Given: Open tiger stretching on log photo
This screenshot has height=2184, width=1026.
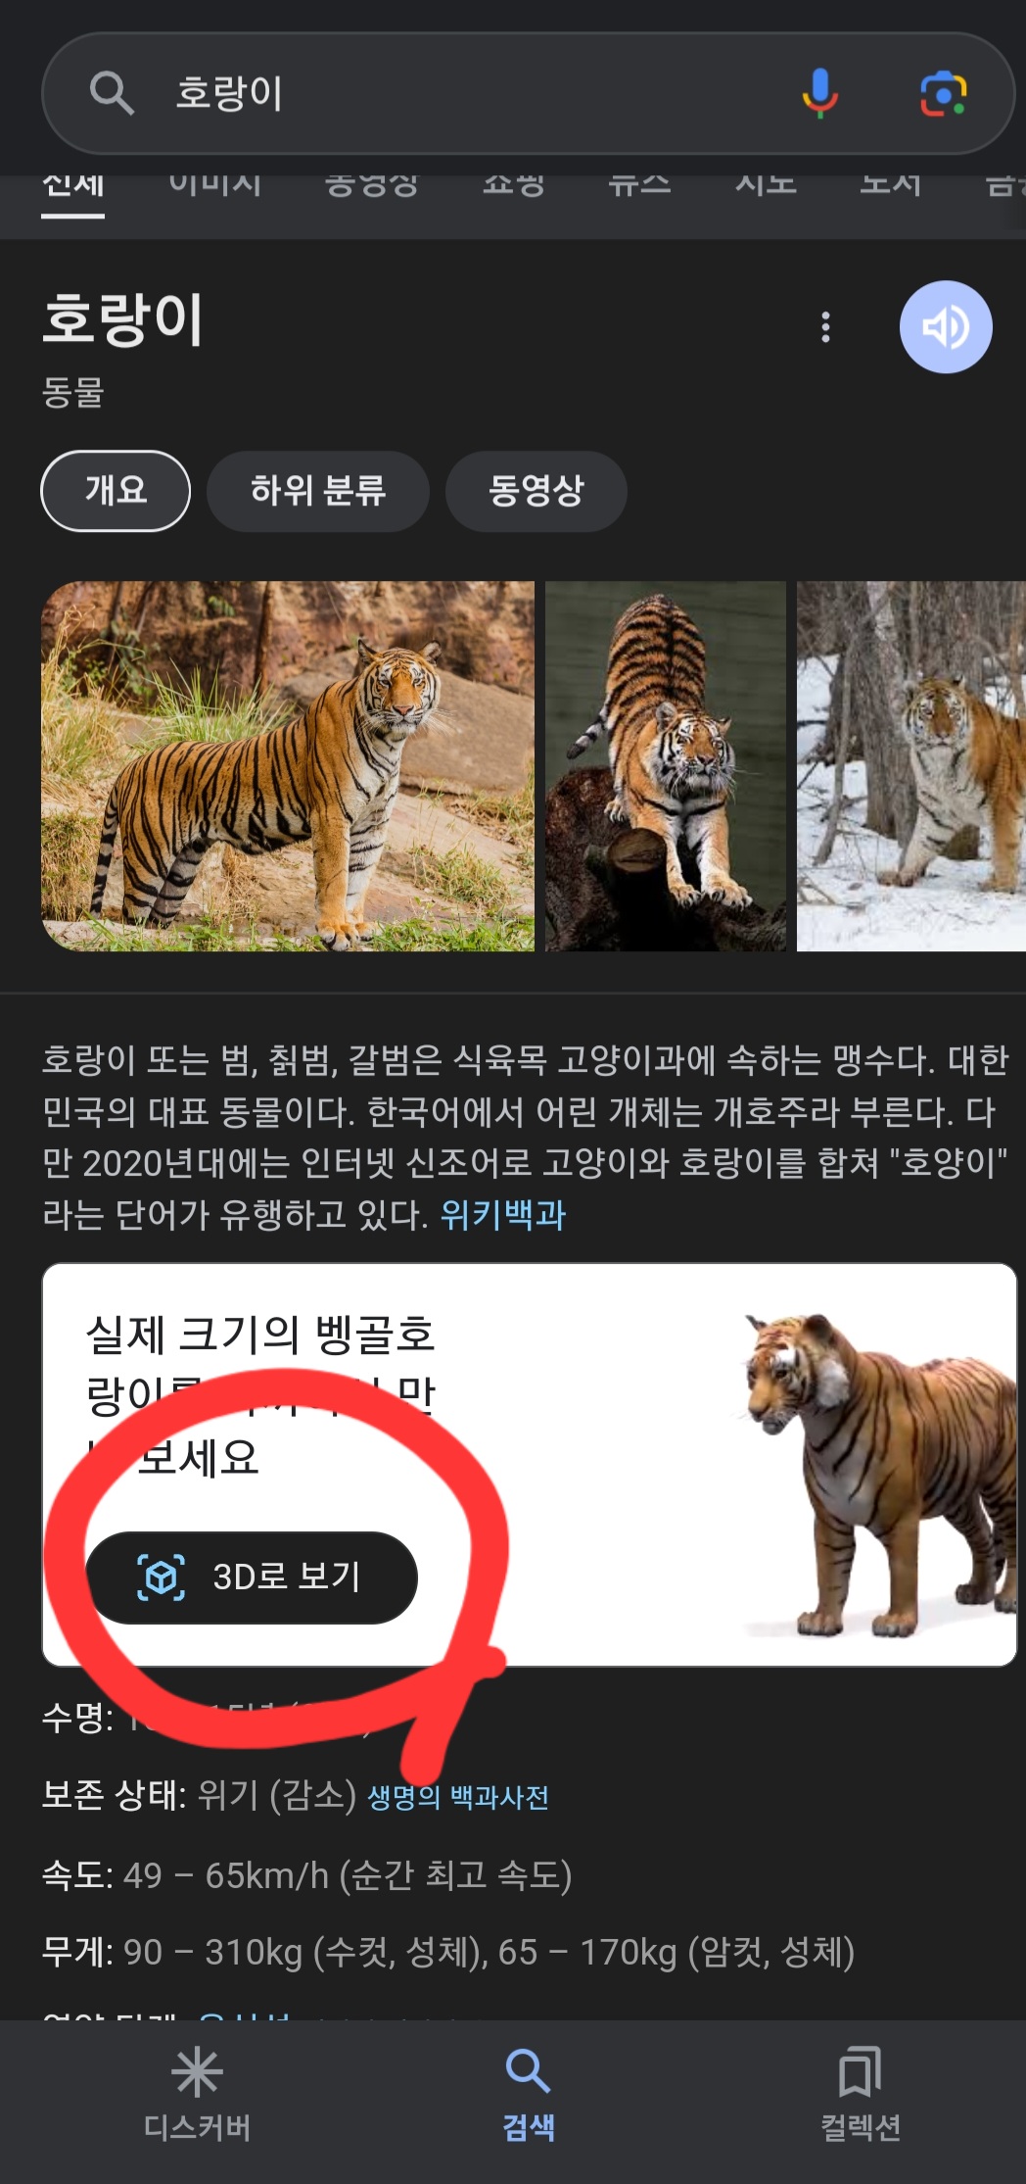Looking at the screenshot, I should 666,766.
